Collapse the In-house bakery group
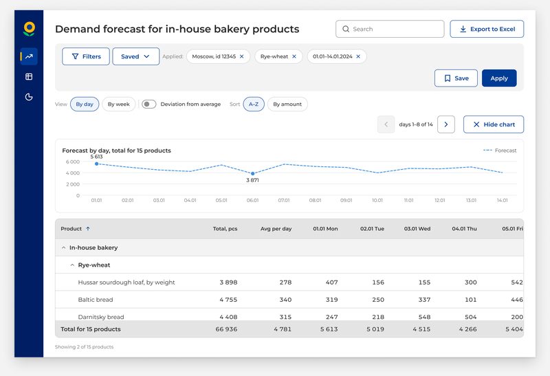The width and height of the screenshot is (550, 376). coord(63,247)
